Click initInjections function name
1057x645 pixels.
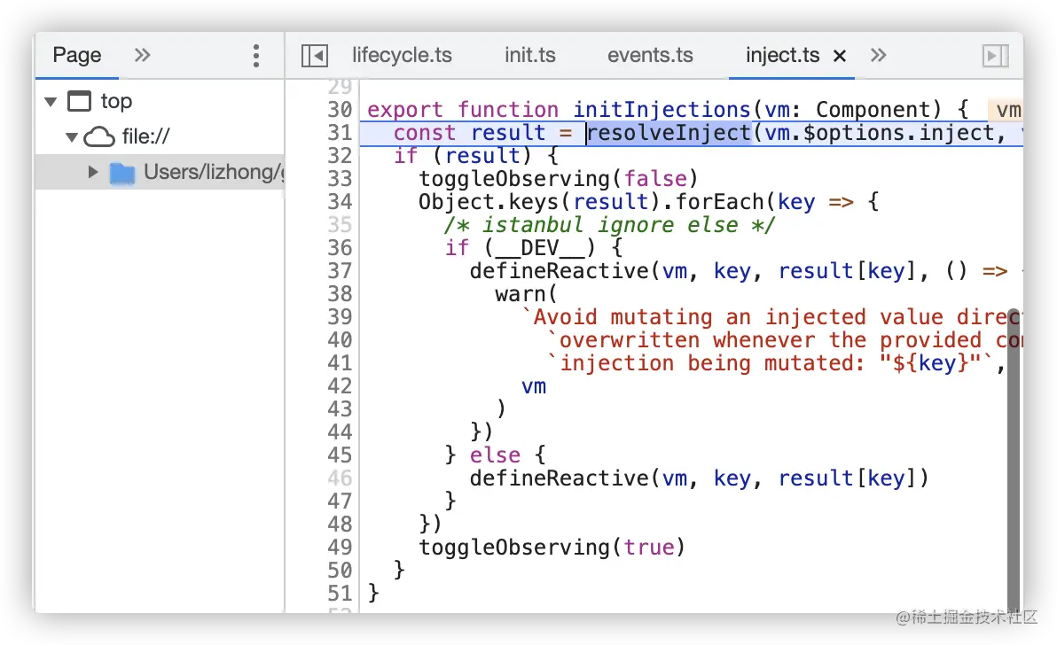point(662,110)
